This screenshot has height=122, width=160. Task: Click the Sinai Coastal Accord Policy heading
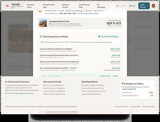tap(55, 37)
